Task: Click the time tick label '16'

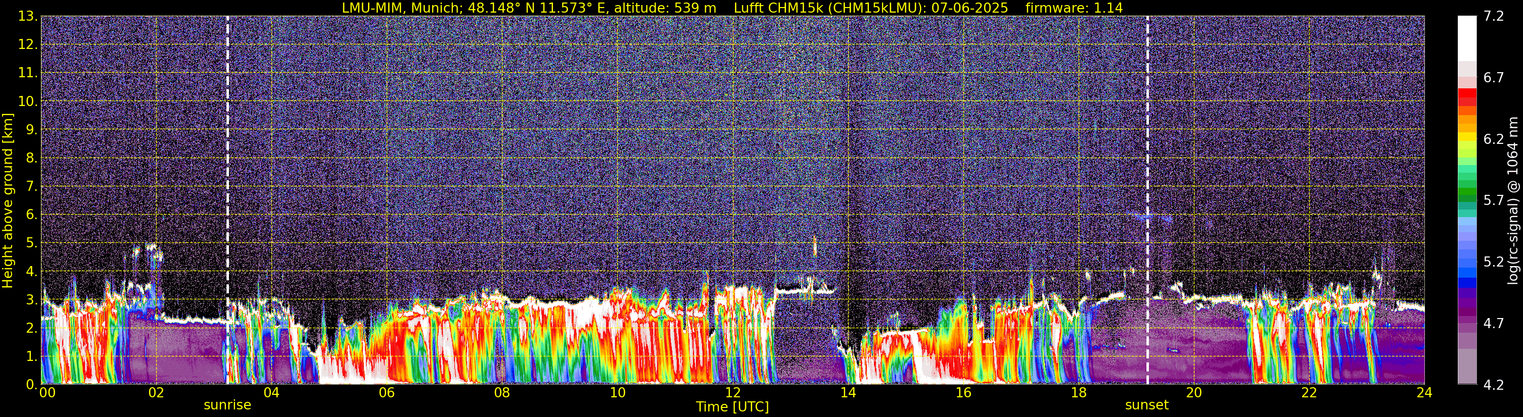Action: coord(963,393)
